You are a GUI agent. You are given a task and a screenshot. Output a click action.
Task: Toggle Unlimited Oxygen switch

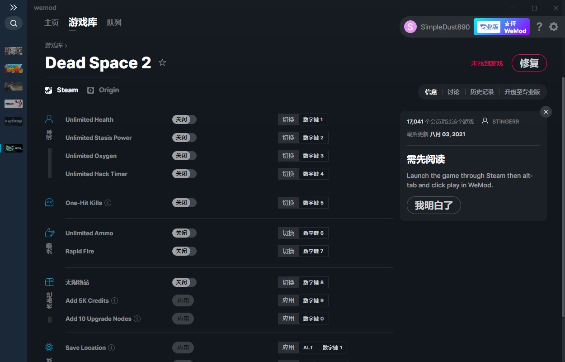point(184,156)
